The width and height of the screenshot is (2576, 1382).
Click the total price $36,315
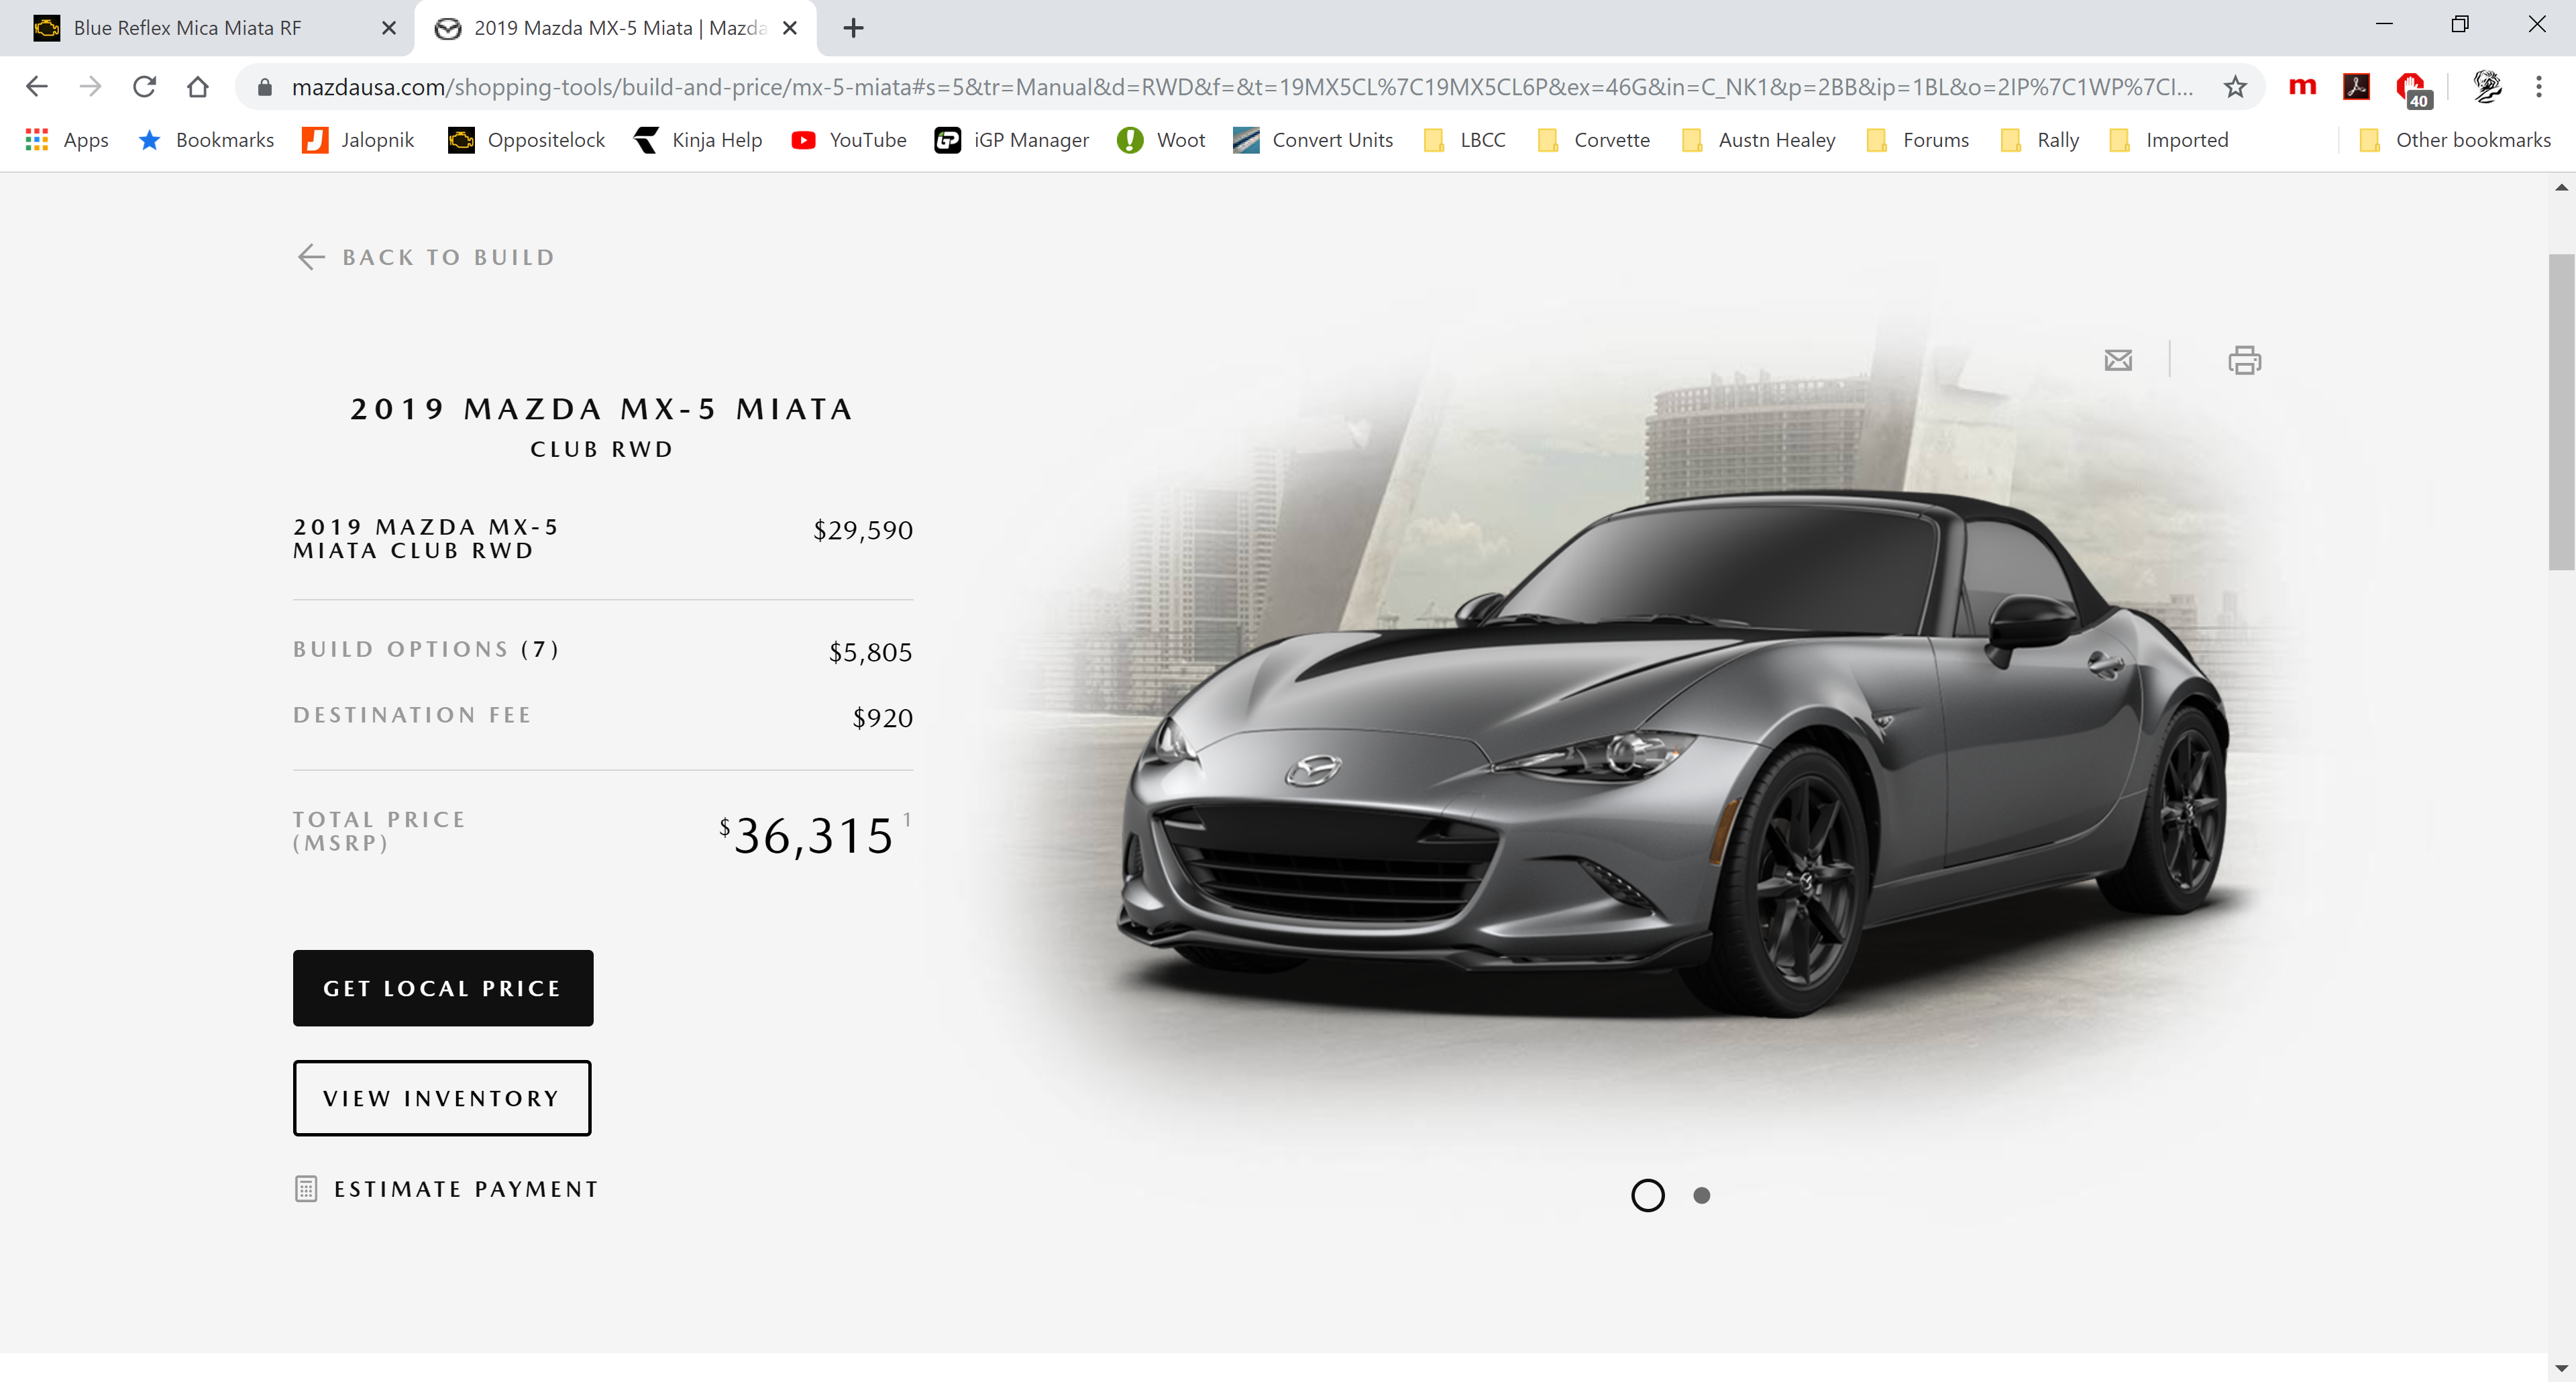click(x=806, y=836)
